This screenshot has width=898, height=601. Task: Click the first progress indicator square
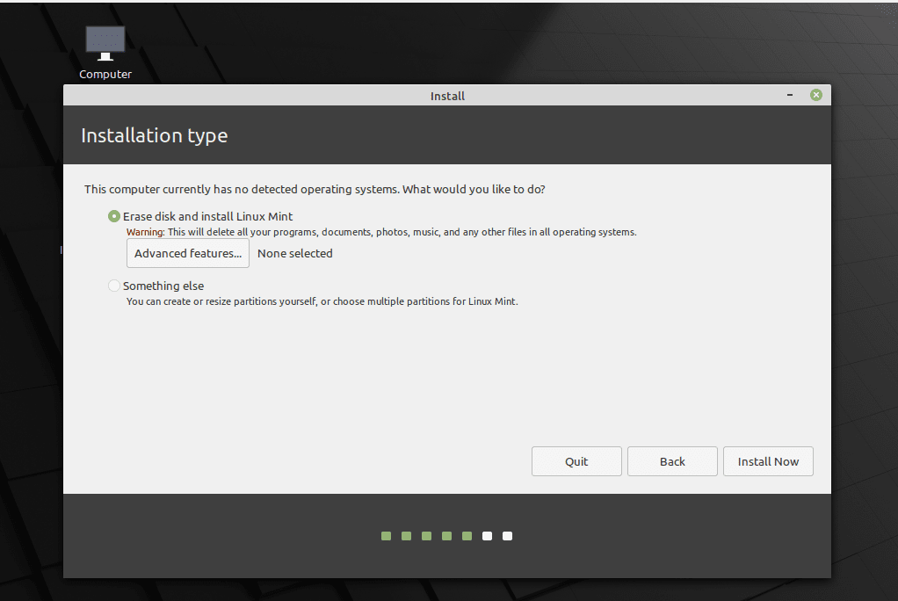pyautogui.click(x=386, y=535)
